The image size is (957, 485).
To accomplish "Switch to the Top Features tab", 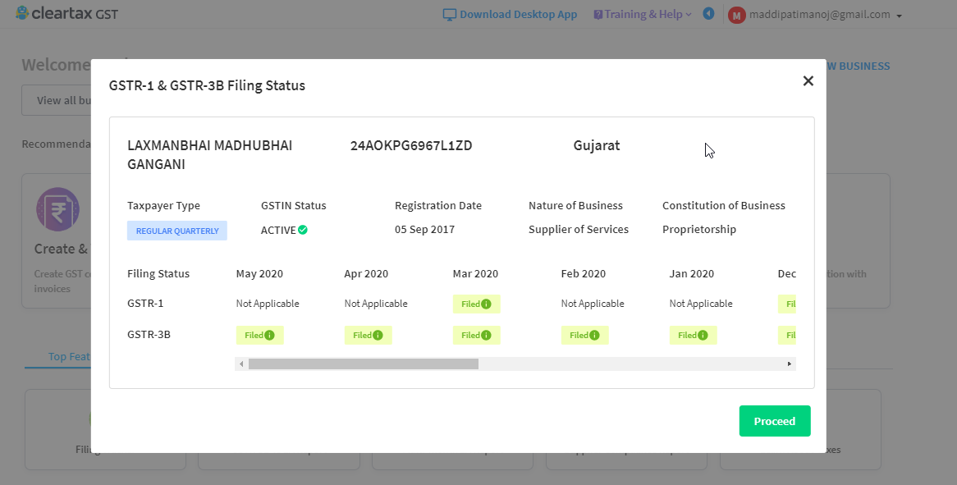I will (x=70, y=356).
